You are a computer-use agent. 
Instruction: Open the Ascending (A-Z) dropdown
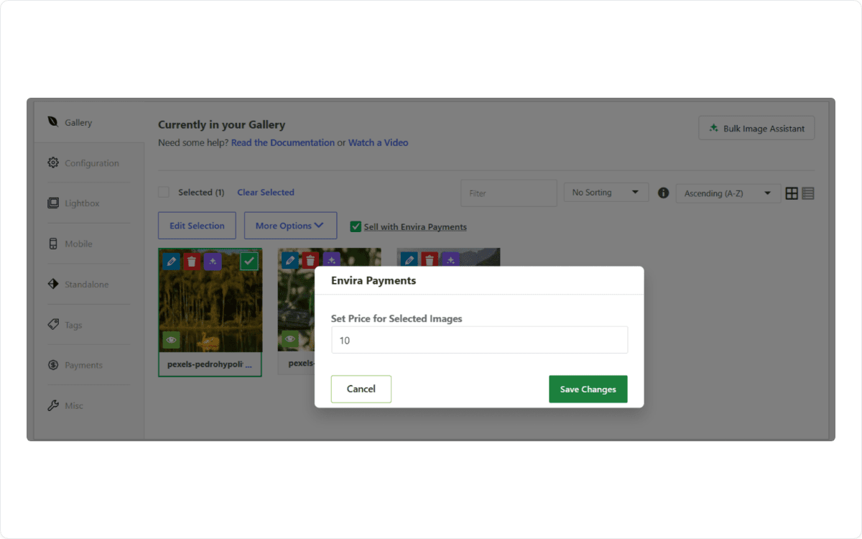728,193
